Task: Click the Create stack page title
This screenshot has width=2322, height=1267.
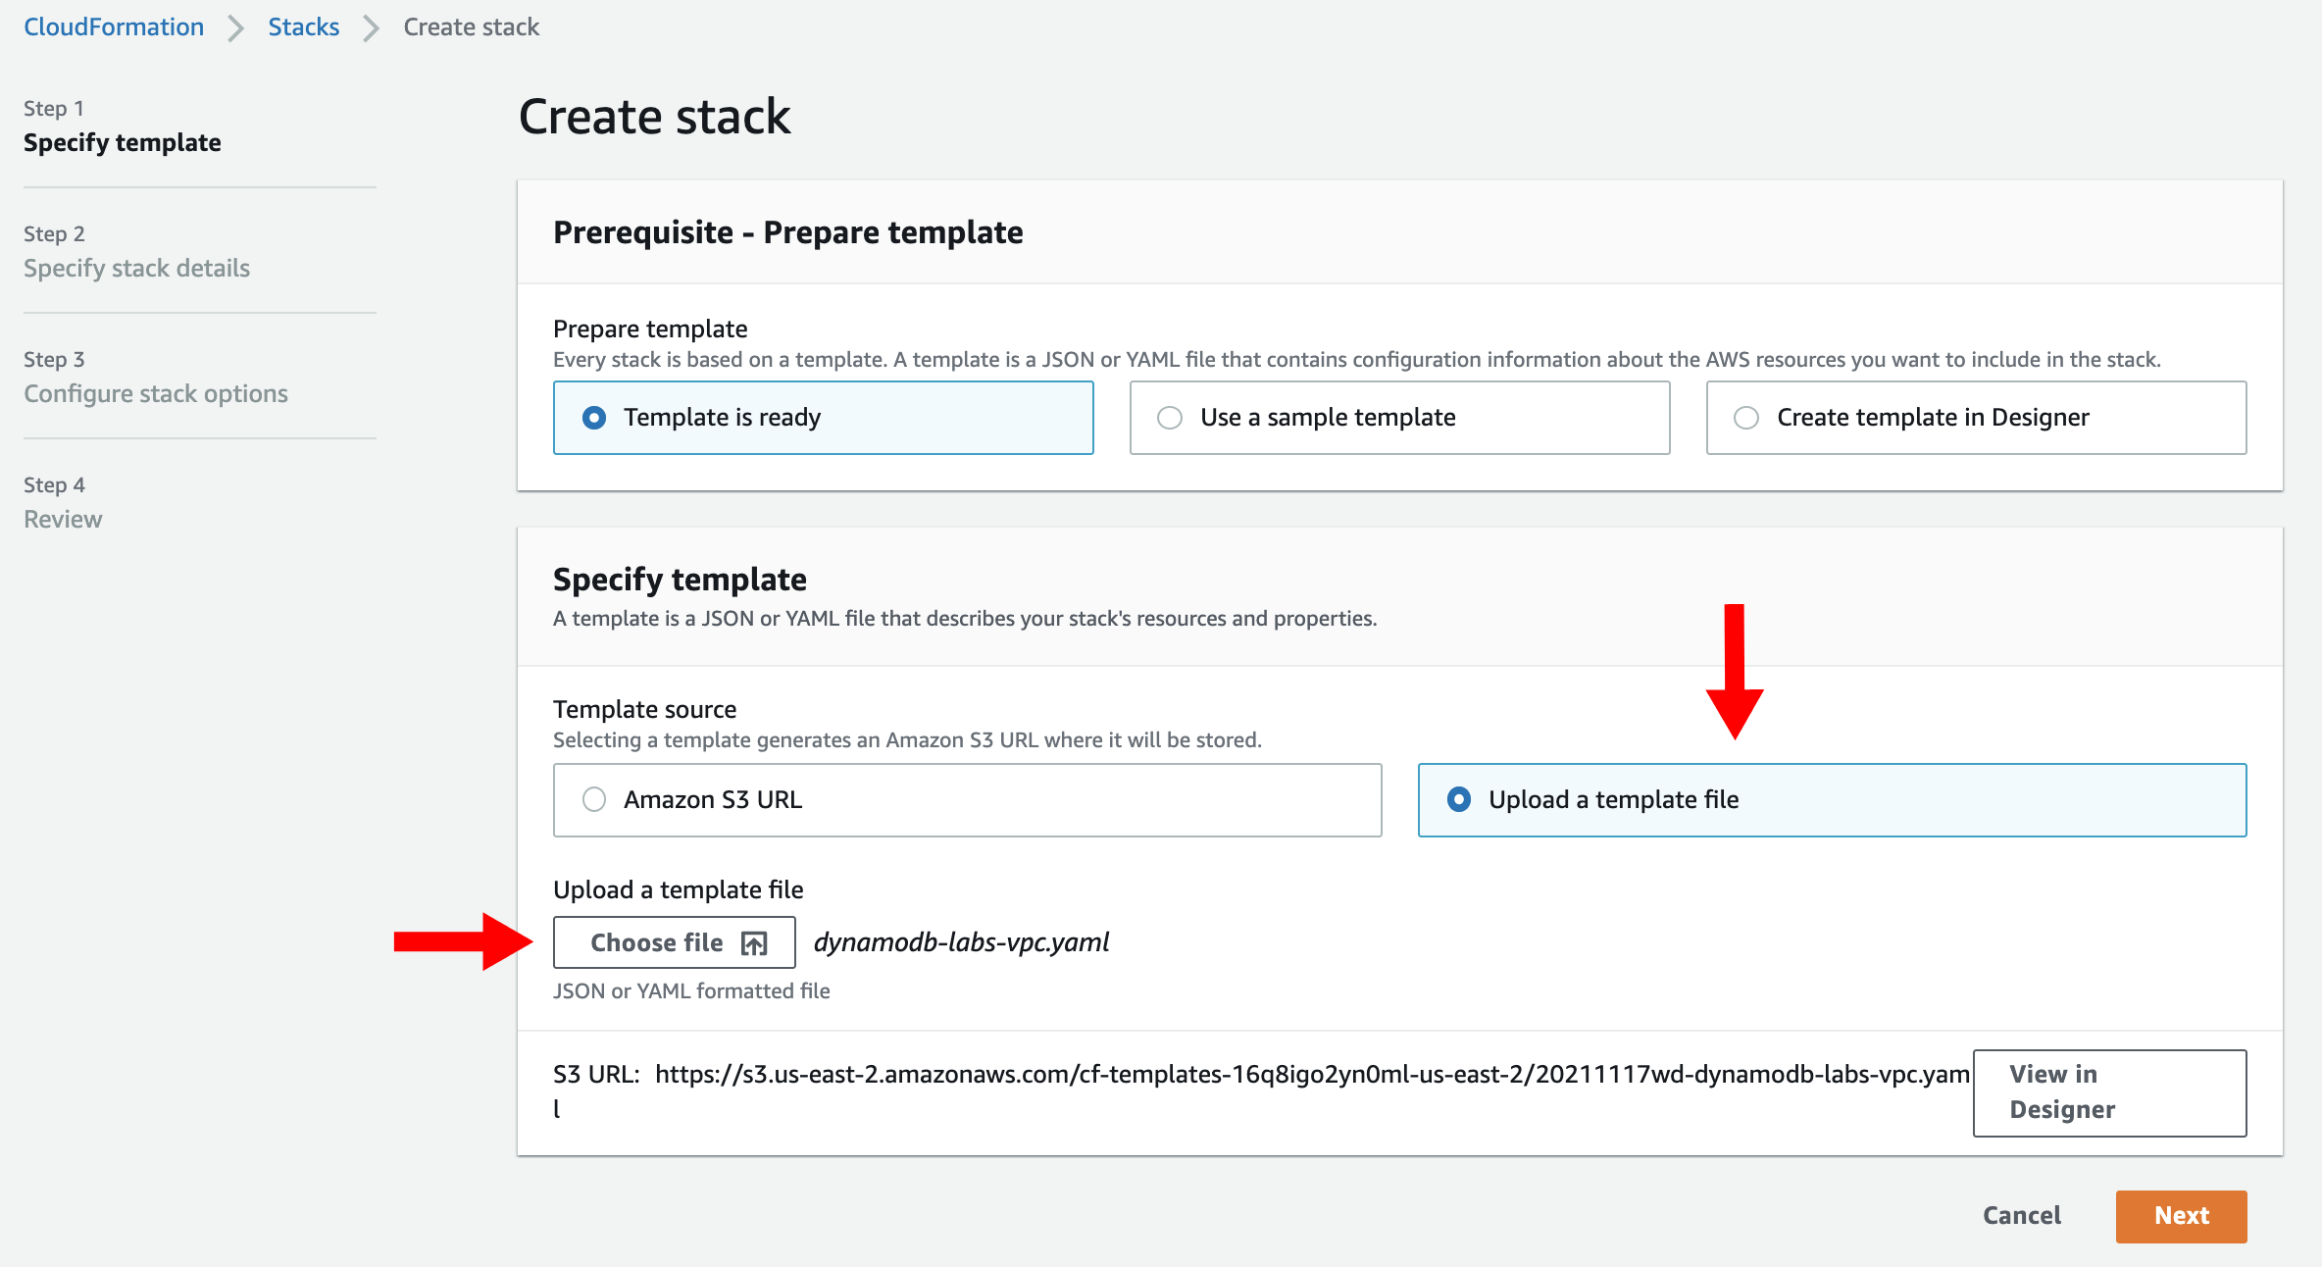Action: 654,117
